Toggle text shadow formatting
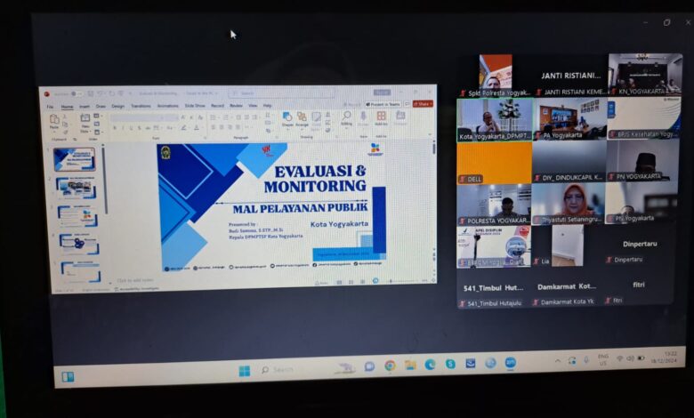The width and height of the screenshot is (694, 418). click(x=140, y=128)
